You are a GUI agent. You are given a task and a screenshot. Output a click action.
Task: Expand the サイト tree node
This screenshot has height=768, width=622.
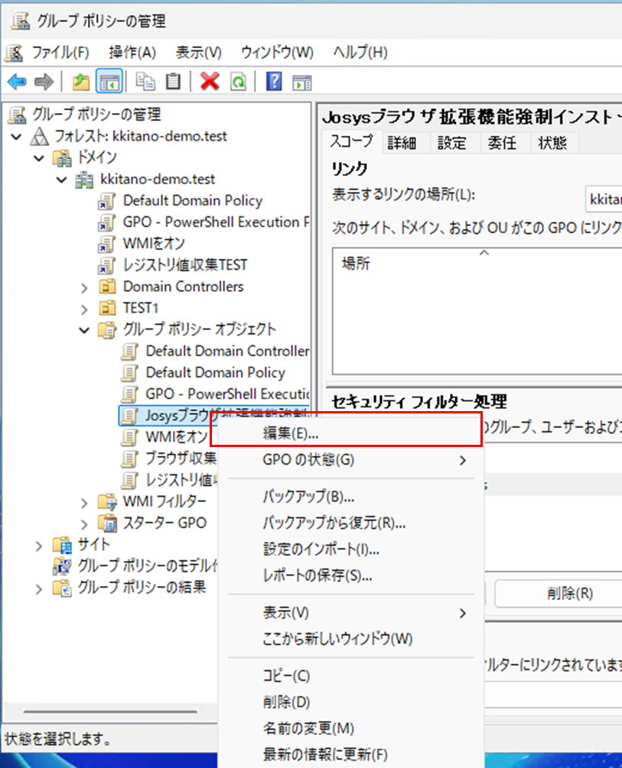point(39,545)
